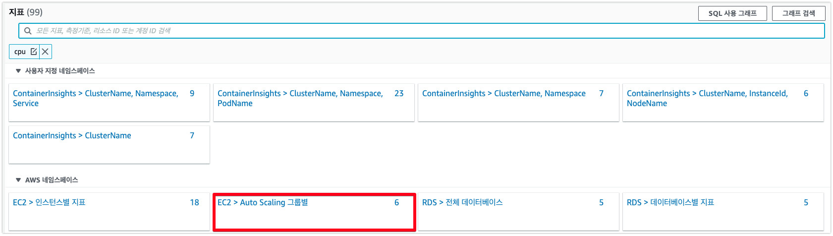Click the search magnifier icon
The width and height of the screenshot is (833, 236).
click(x=28, y=31)
